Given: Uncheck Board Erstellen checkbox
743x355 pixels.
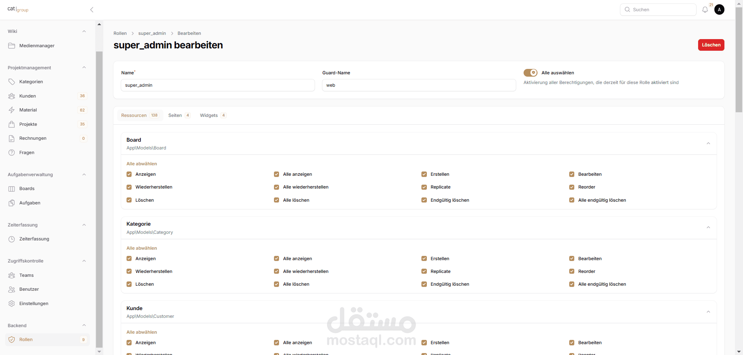Looking at the screenshot, I should coord(424,174).
